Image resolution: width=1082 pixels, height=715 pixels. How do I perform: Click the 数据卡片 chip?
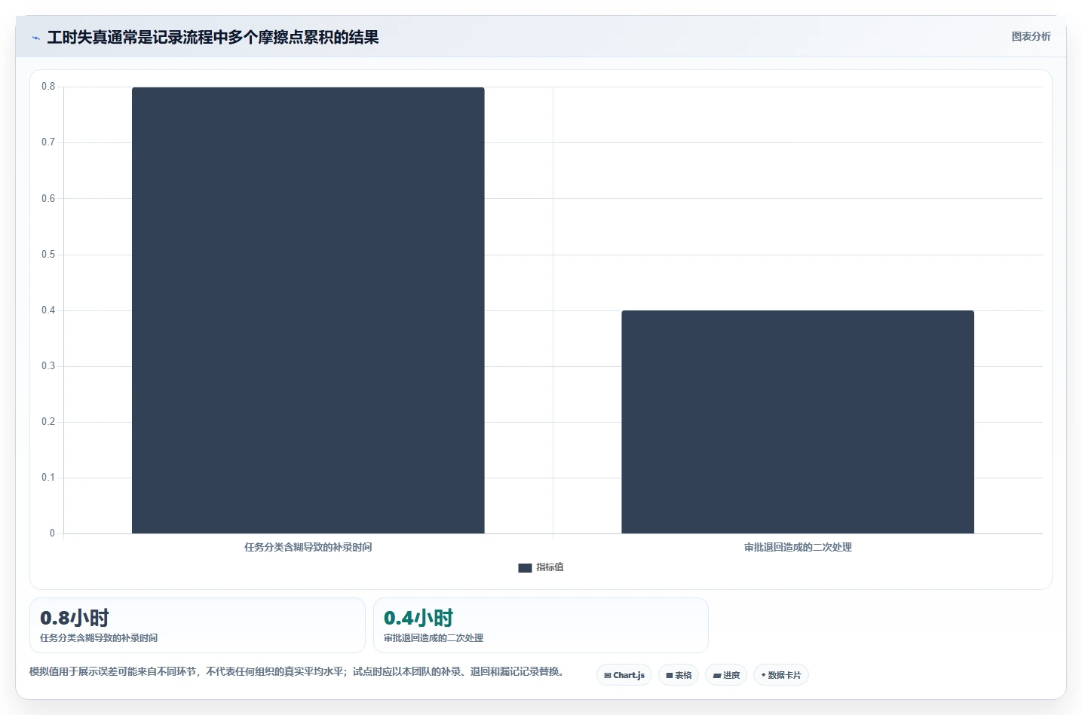point(781,675)
